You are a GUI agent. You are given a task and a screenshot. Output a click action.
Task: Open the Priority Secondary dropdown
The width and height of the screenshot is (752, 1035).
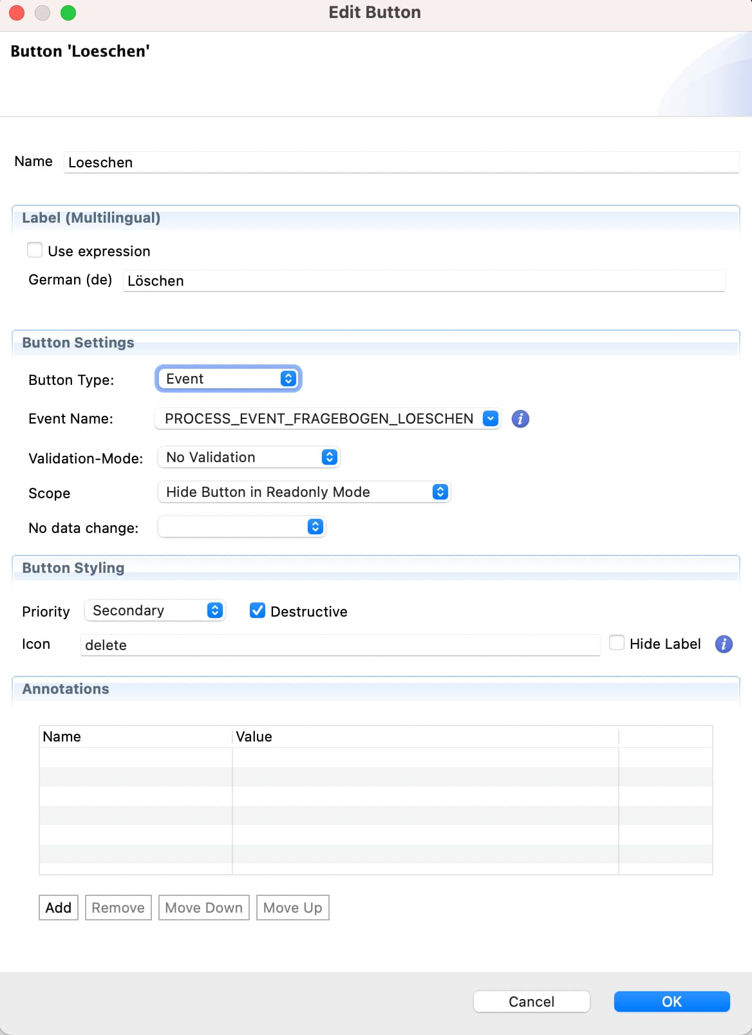coord(155,610)
